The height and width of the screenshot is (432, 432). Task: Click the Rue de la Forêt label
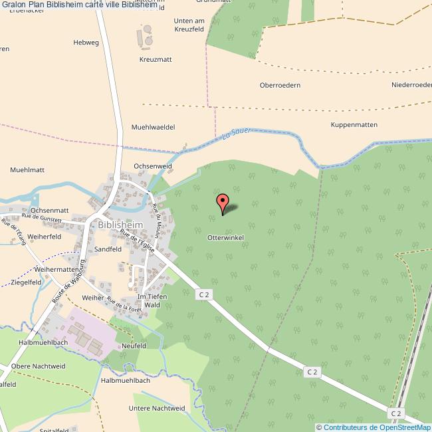[x=124, y=304]
